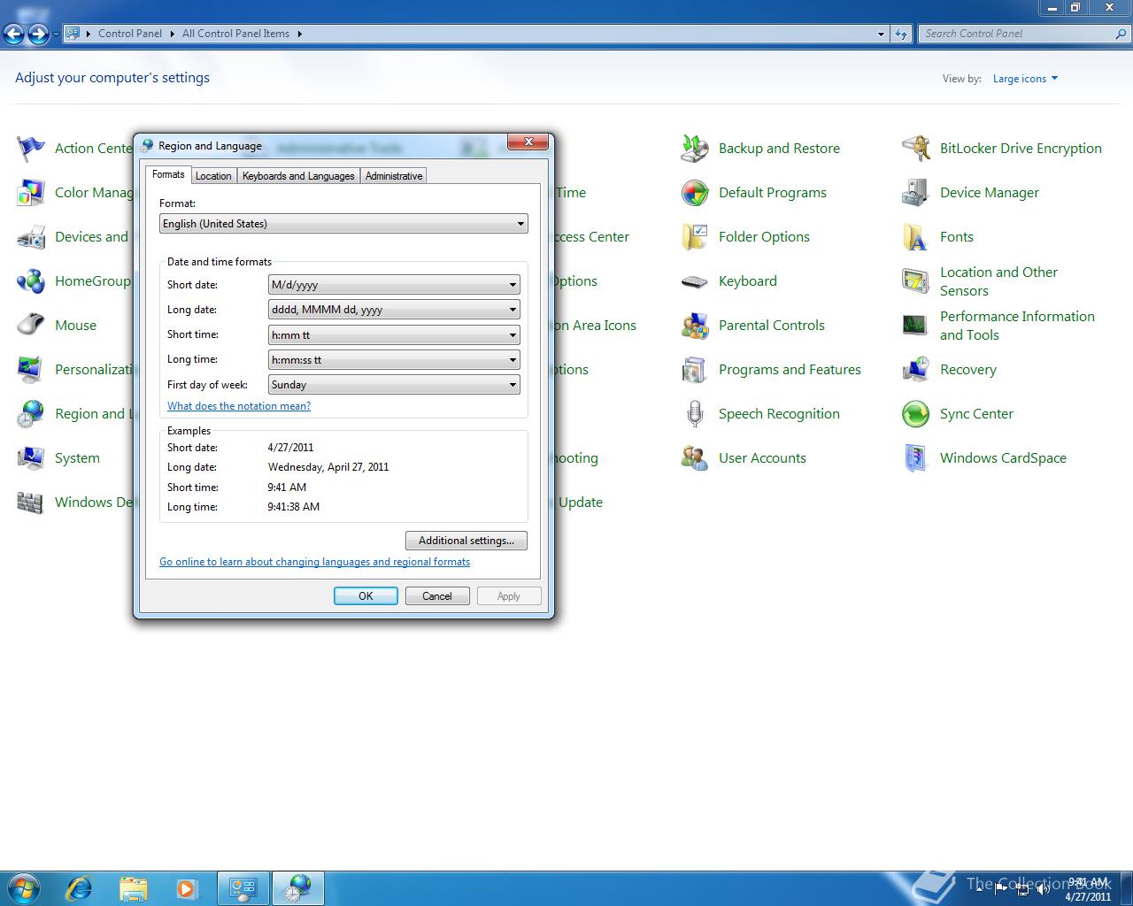
Task: Launch Internet Explorer from taskbar
Action: point(80,887)
